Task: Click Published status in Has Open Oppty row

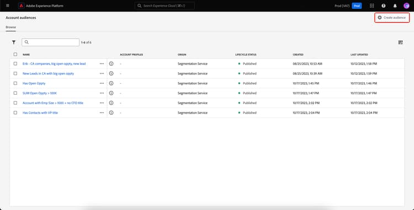Action: pos(250,83)
